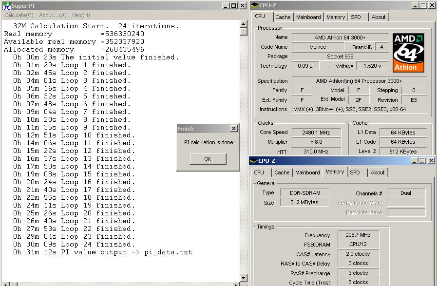Switch to Mainboard tab in upper CPU-Z

(x=308, y=17)
